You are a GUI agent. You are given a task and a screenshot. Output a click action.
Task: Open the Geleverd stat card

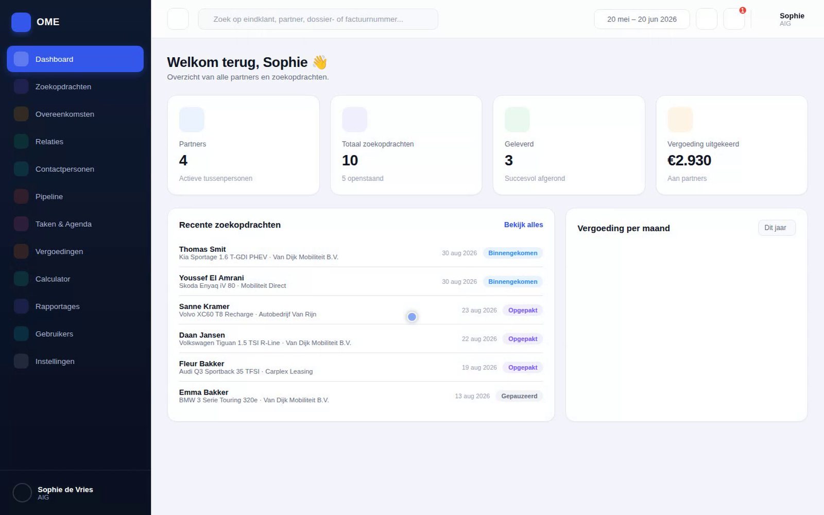569,145
